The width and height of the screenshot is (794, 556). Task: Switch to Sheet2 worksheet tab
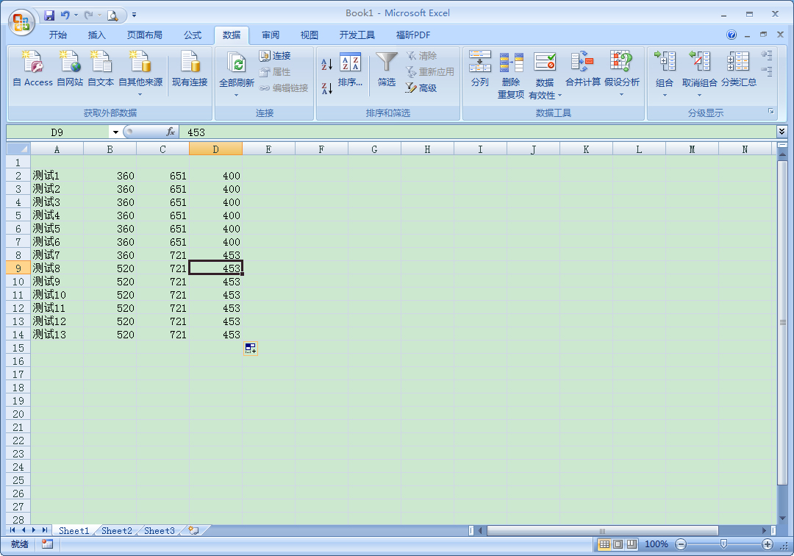tap(117, 530)
